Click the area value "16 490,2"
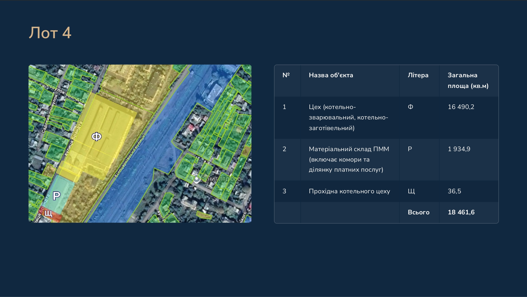The height and width of the screenshot is (297, 527). (461, 107)
